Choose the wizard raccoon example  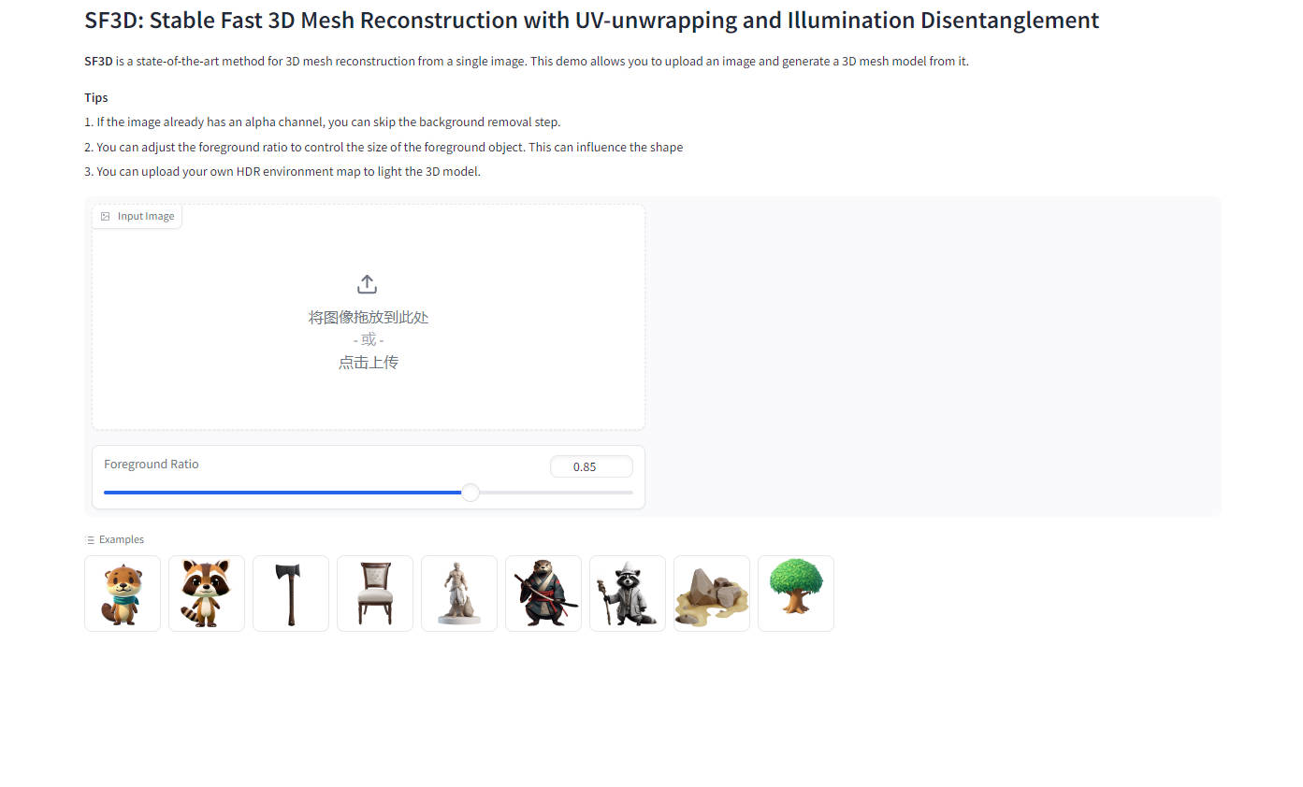click(x=628, y=594)
